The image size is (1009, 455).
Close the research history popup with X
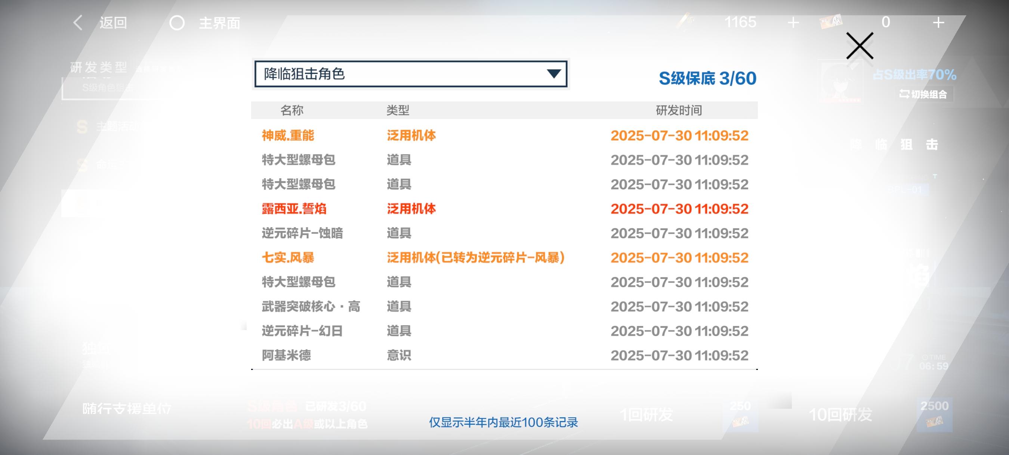[860, 46]
